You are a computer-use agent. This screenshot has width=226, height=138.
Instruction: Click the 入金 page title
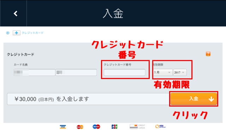click(x=113, y=13)
